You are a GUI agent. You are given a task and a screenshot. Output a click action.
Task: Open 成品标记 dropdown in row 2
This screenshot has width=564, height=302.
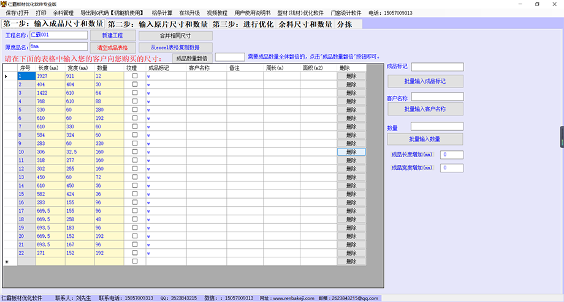(148, 85)
